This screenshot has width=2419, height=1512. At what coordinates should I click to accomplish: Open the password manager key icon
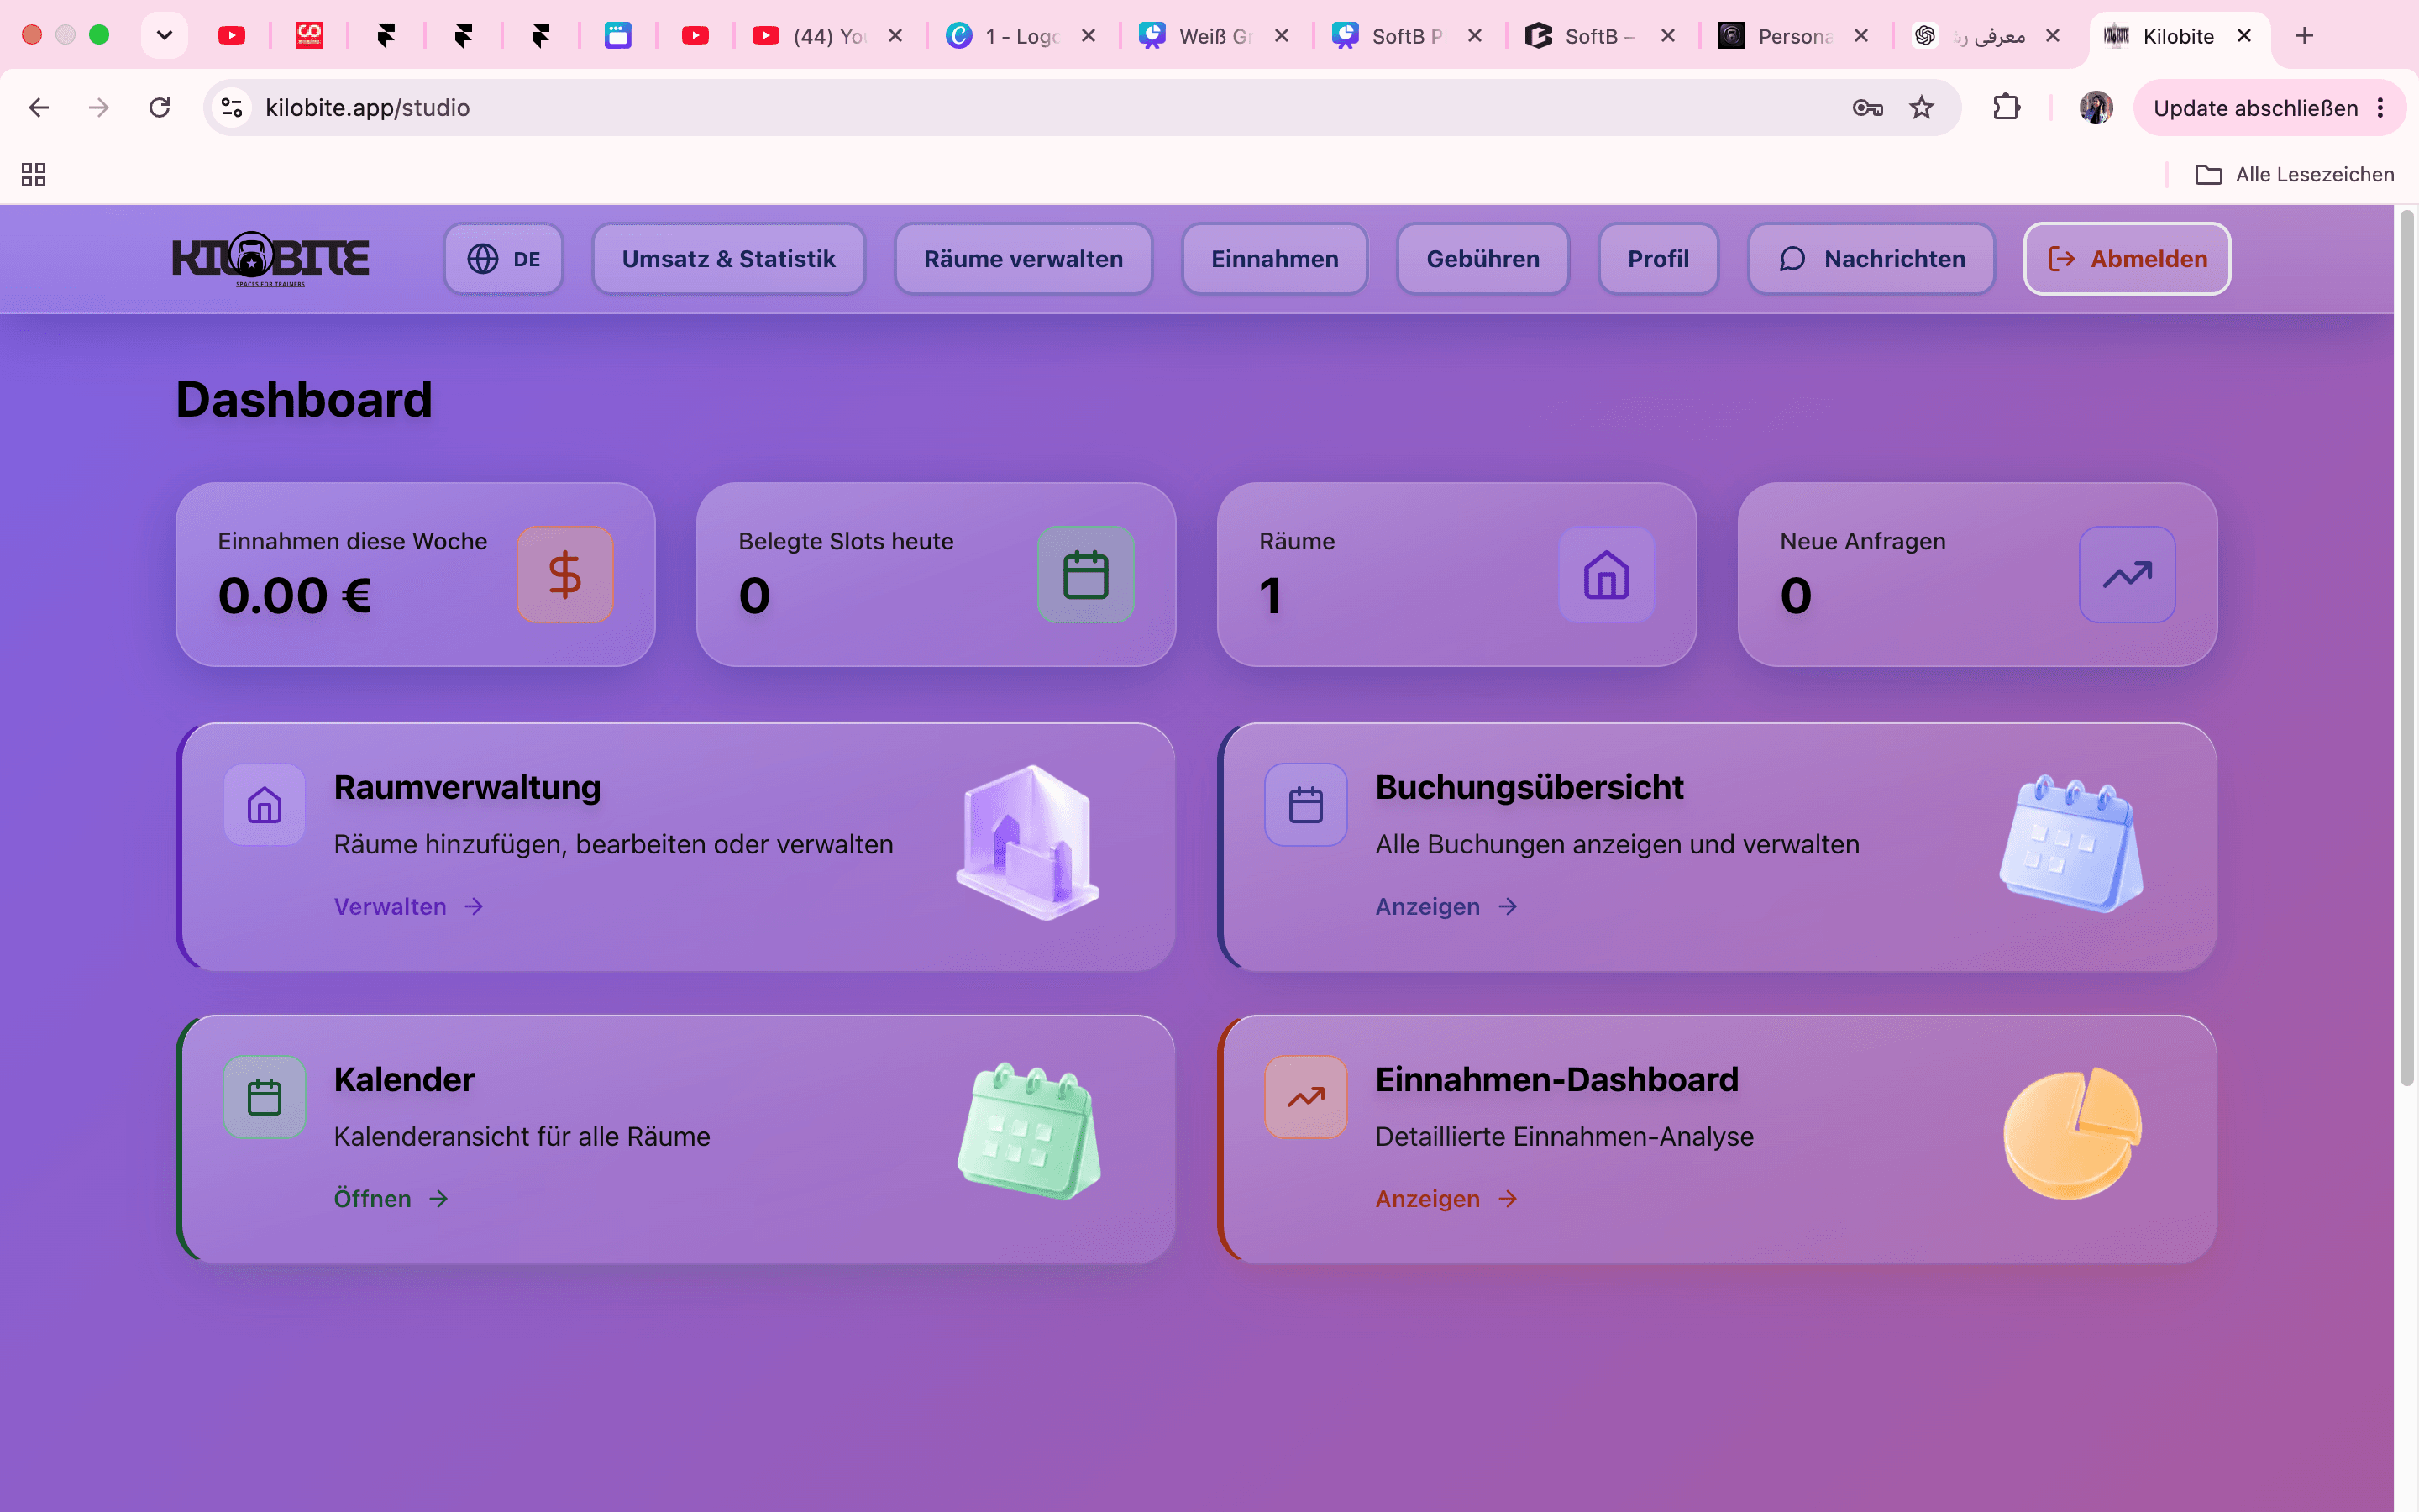coord(1867,107)
